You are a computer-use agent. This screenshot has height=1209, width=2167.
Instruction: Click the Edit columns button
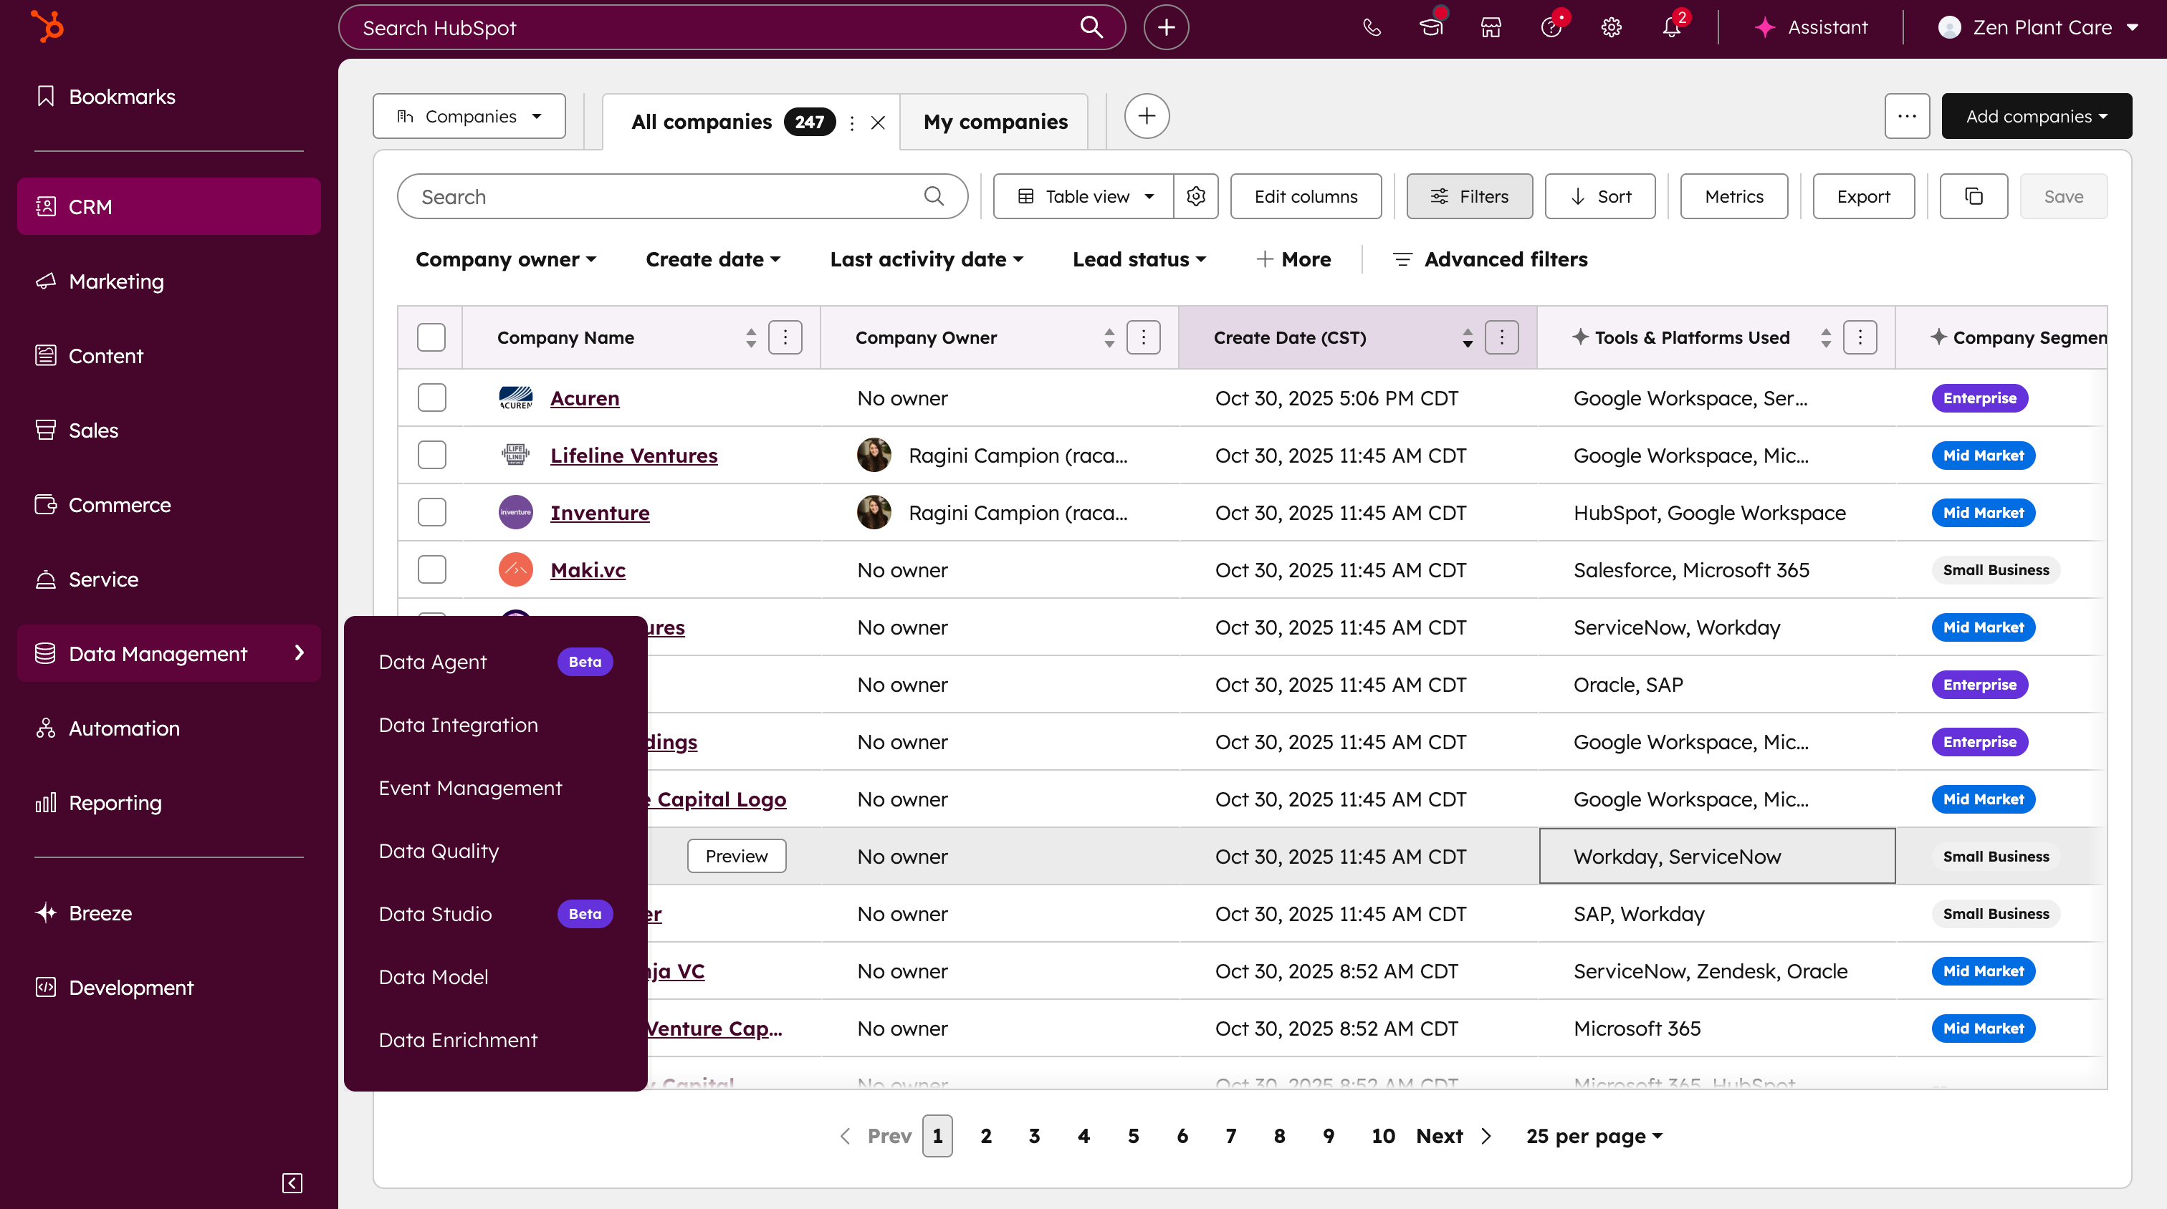click(1306, 196)
